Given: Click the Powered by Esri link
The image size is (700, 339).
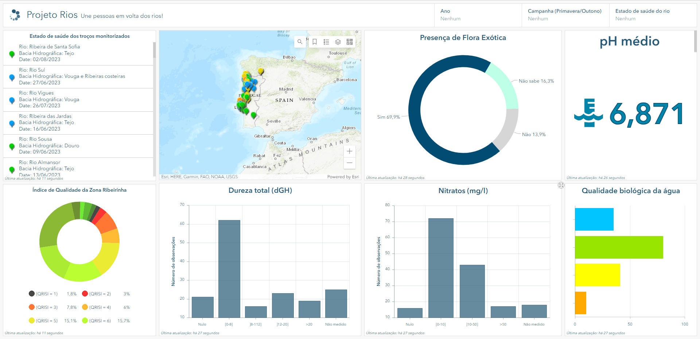Looking at the screenshot, I should 343,177.
